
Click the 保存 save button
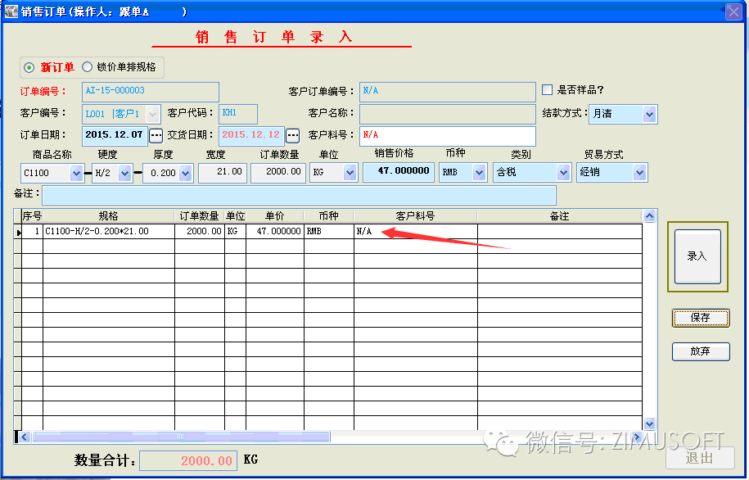(x=700, y=318)
